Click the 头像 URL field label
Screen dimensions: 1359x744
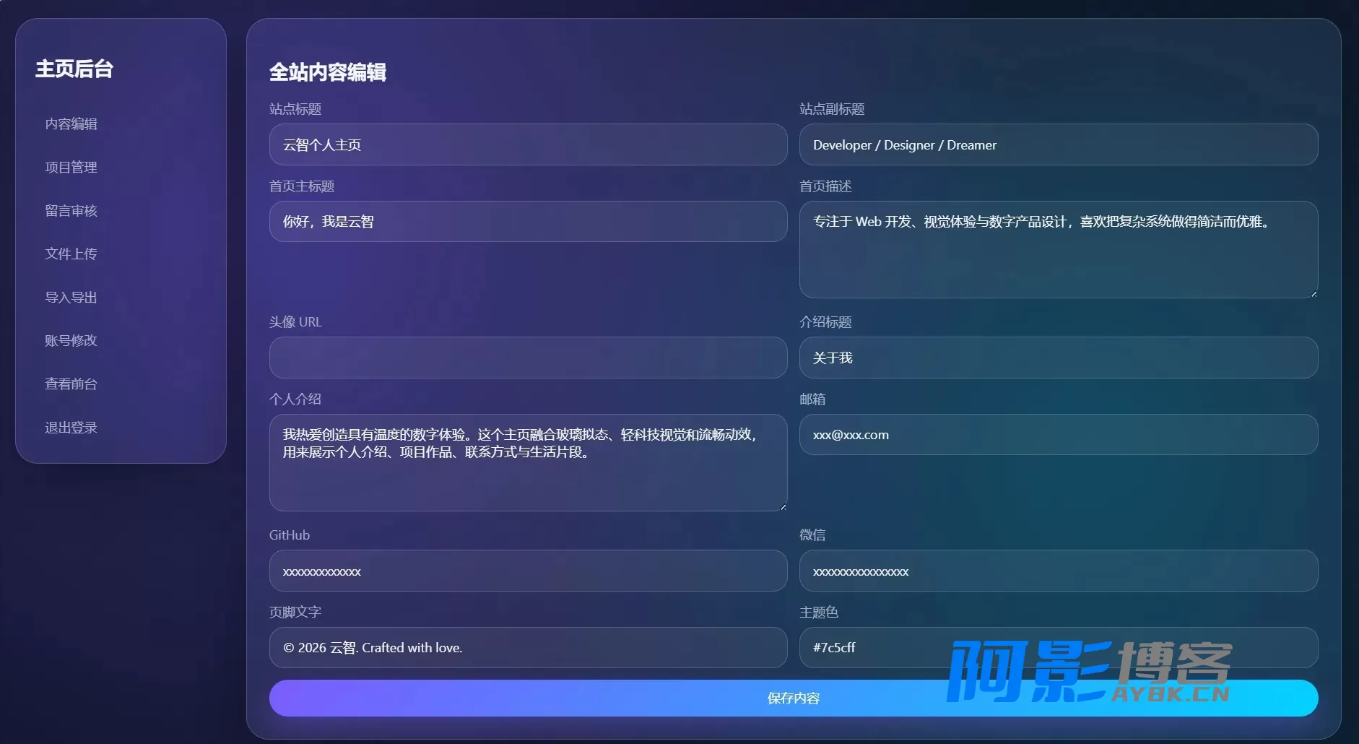tap(295, 322)
